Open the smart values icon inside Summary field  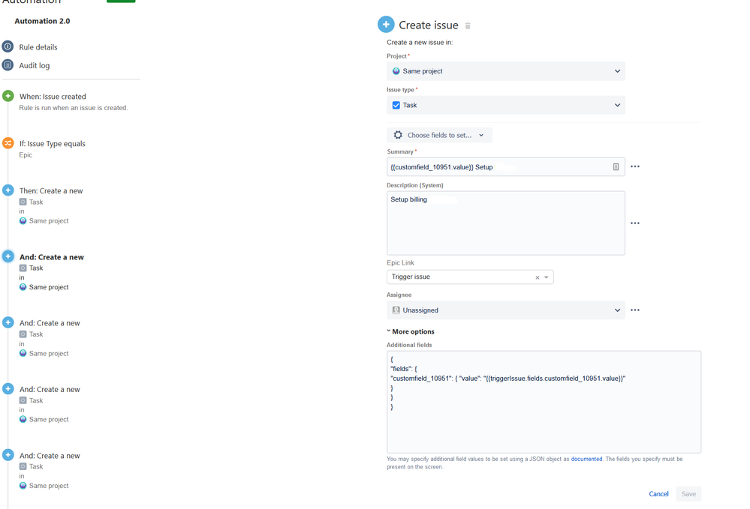pos(616,166)
